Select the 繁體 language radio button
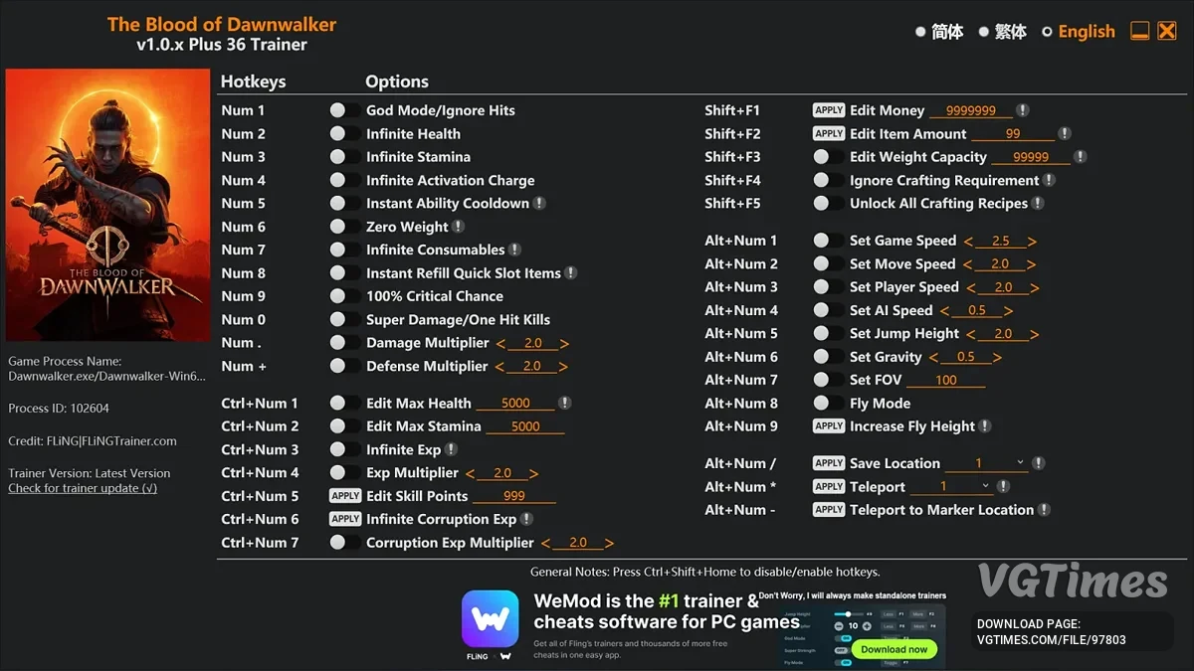 pos(983,32)
